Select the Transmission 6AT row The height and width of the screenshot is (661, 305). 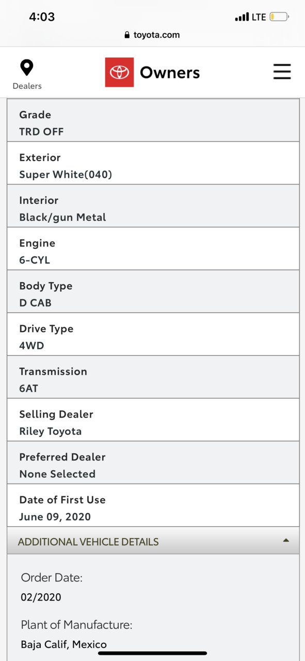tap(153, 377)
